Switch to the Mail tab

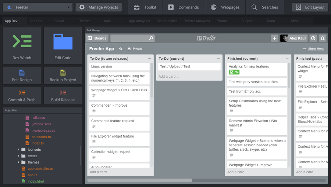click(x=107, y=21)
